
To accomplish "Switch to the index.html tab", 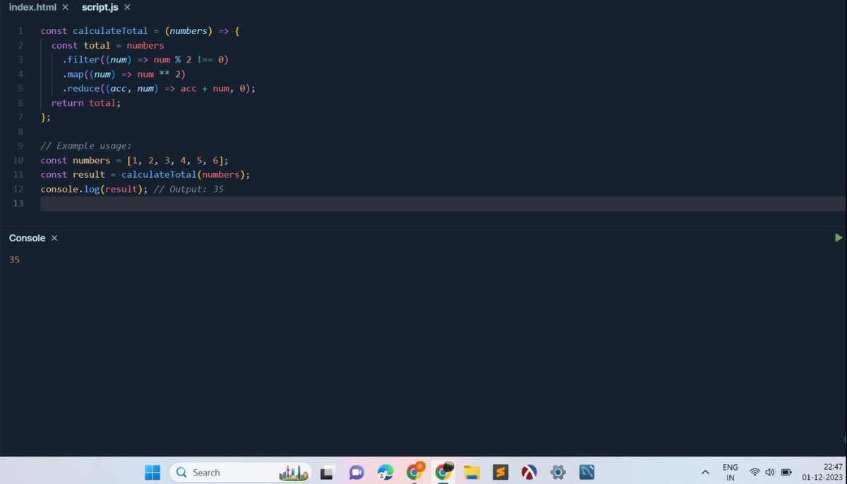I will click(32, 7).
